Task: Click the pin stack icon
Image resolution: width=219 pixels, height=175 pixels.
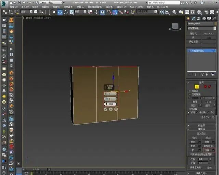Action: coord(190,75)
